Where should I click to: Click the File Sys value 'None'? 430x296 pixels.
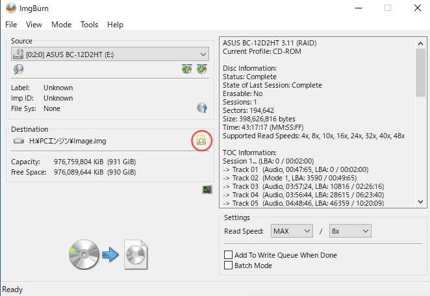[x=52, y=108]
